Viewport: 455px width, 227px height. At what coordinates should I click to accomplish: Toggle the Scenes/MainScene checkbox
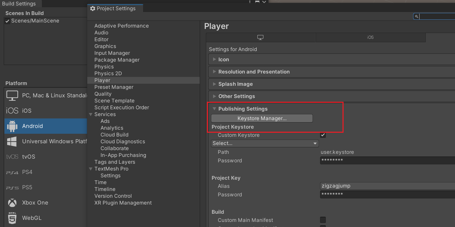[x=7, y=21]
